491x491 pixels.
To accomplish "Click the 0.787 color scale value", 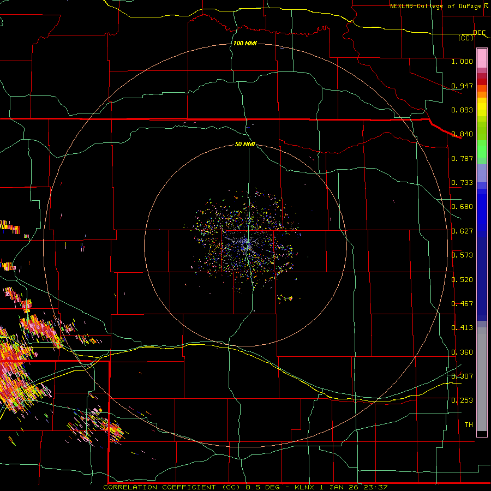I will tap(462, 158).
